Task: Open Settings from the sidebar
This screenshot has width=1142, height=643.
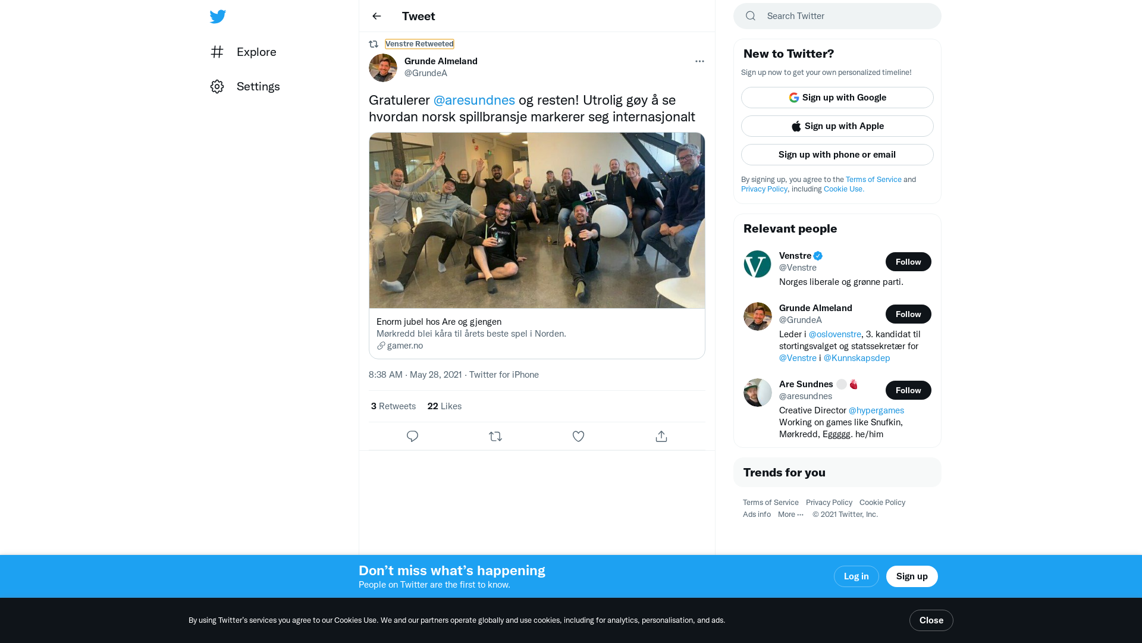Action: point(244,86)
